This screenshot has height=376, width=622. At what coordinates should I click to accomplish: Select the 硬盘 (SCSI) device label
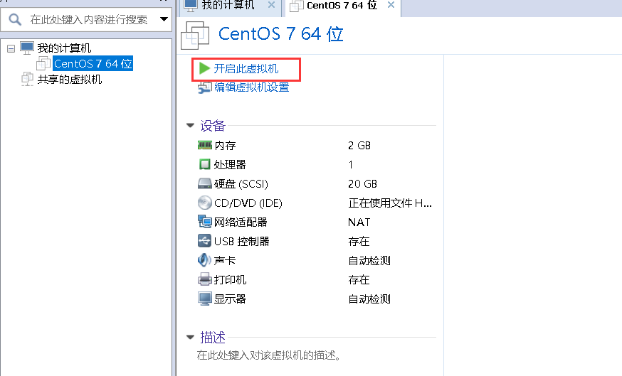coord(241,184)
